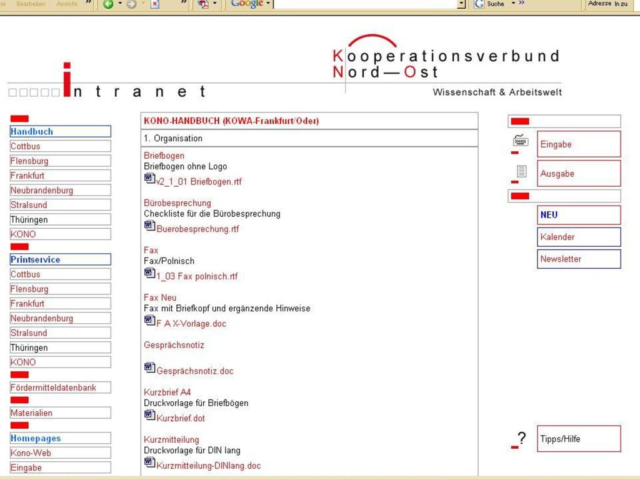Click the text 'Checkliste für die Bürobesprechung'
Screen dimensions: 640x480
tap(212, 214)
